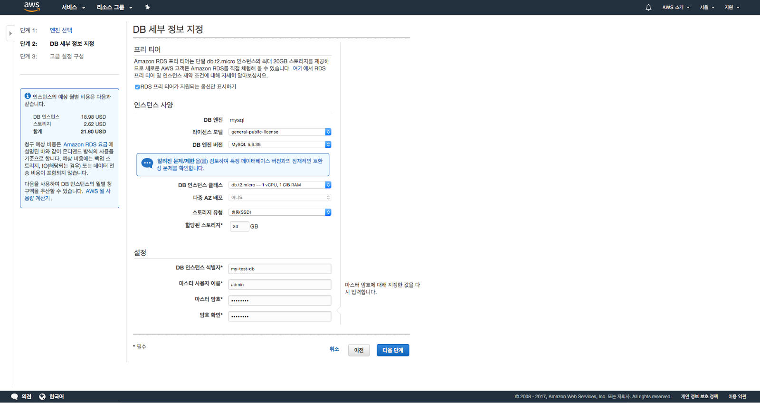Click the 의견 feedback link
The image size is (760, 403).
coord(26,397)
